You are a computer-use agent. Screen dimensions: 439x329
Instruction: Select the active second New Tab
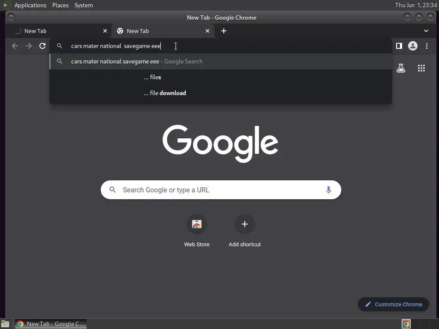[x=163, y=31]
